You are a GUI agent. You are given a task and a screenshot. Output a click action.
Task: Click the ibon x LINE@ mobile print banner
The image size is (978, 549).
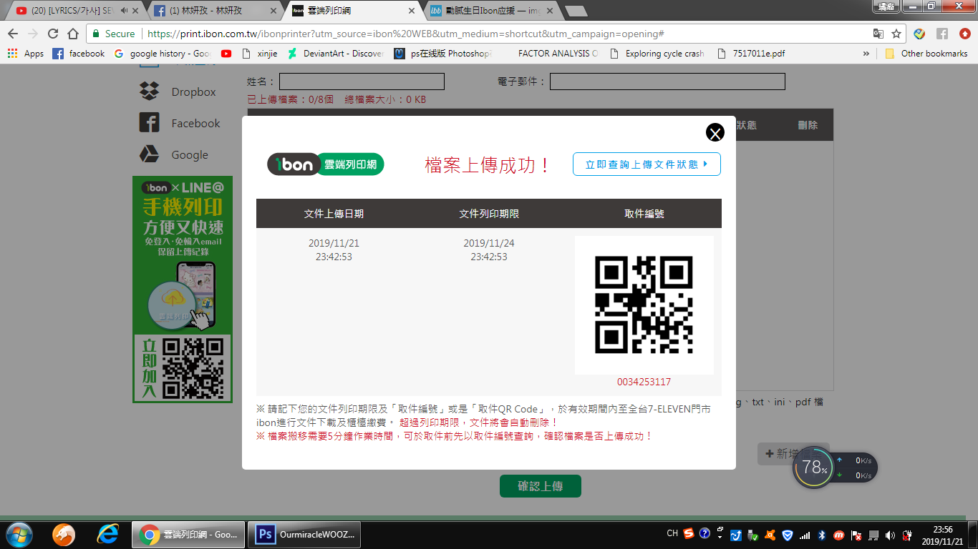point(183,290)
